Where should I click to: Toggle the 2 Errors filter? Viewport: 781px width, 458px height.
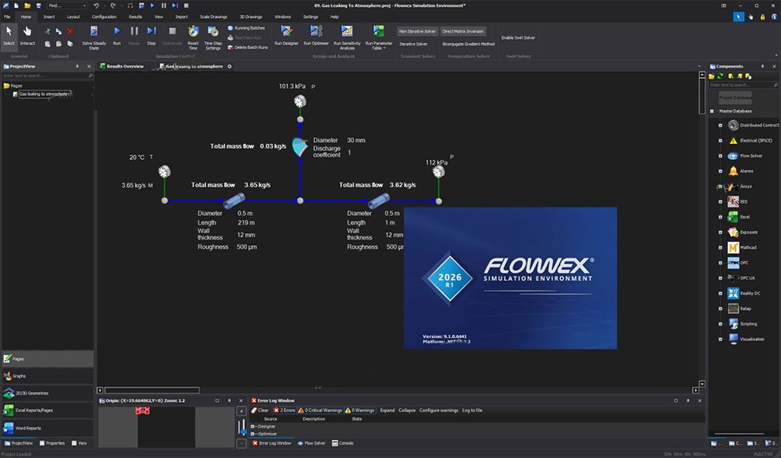click(x=284, y=410)
